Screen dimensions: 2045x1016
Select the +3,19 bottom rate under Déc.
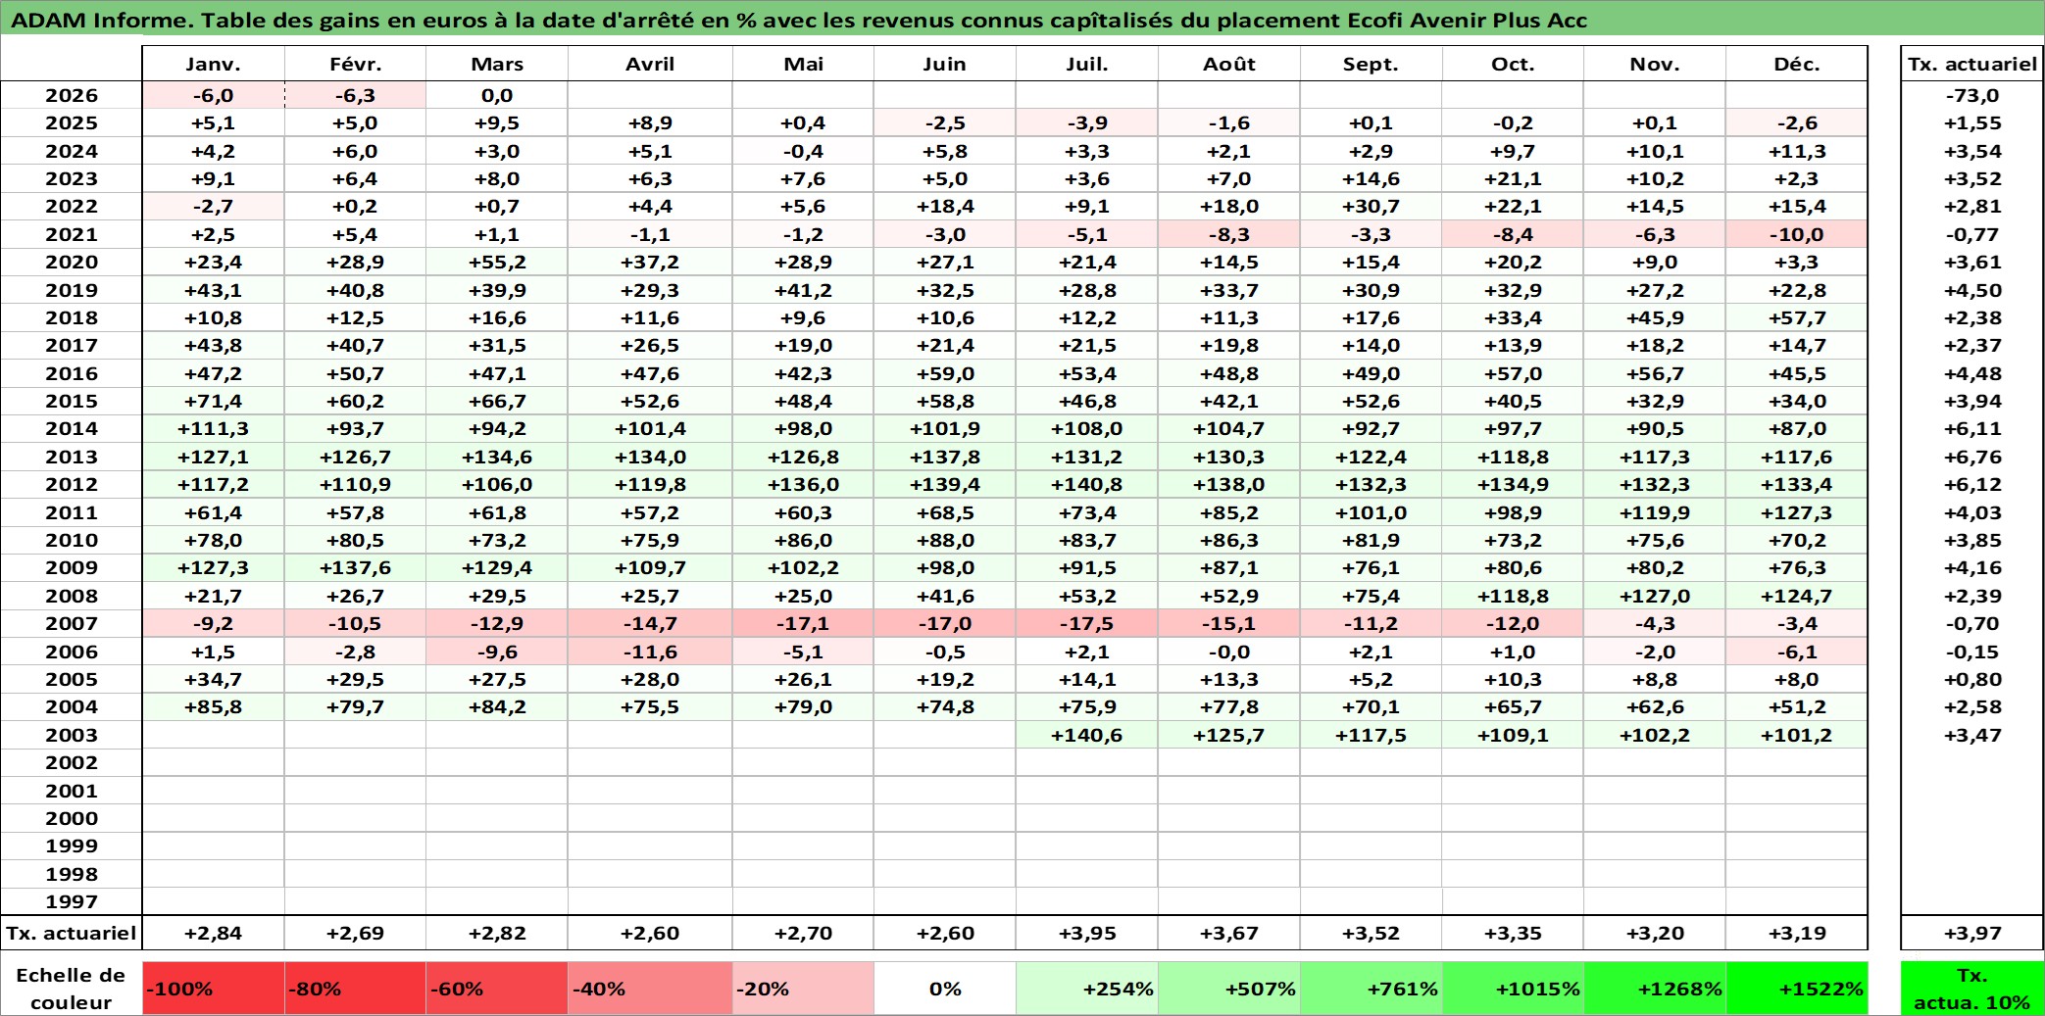[1797, 933]
